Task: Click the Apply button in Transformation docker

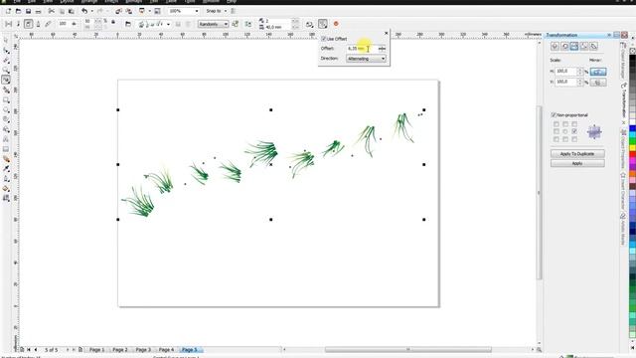Action: (x=577, y=163)
